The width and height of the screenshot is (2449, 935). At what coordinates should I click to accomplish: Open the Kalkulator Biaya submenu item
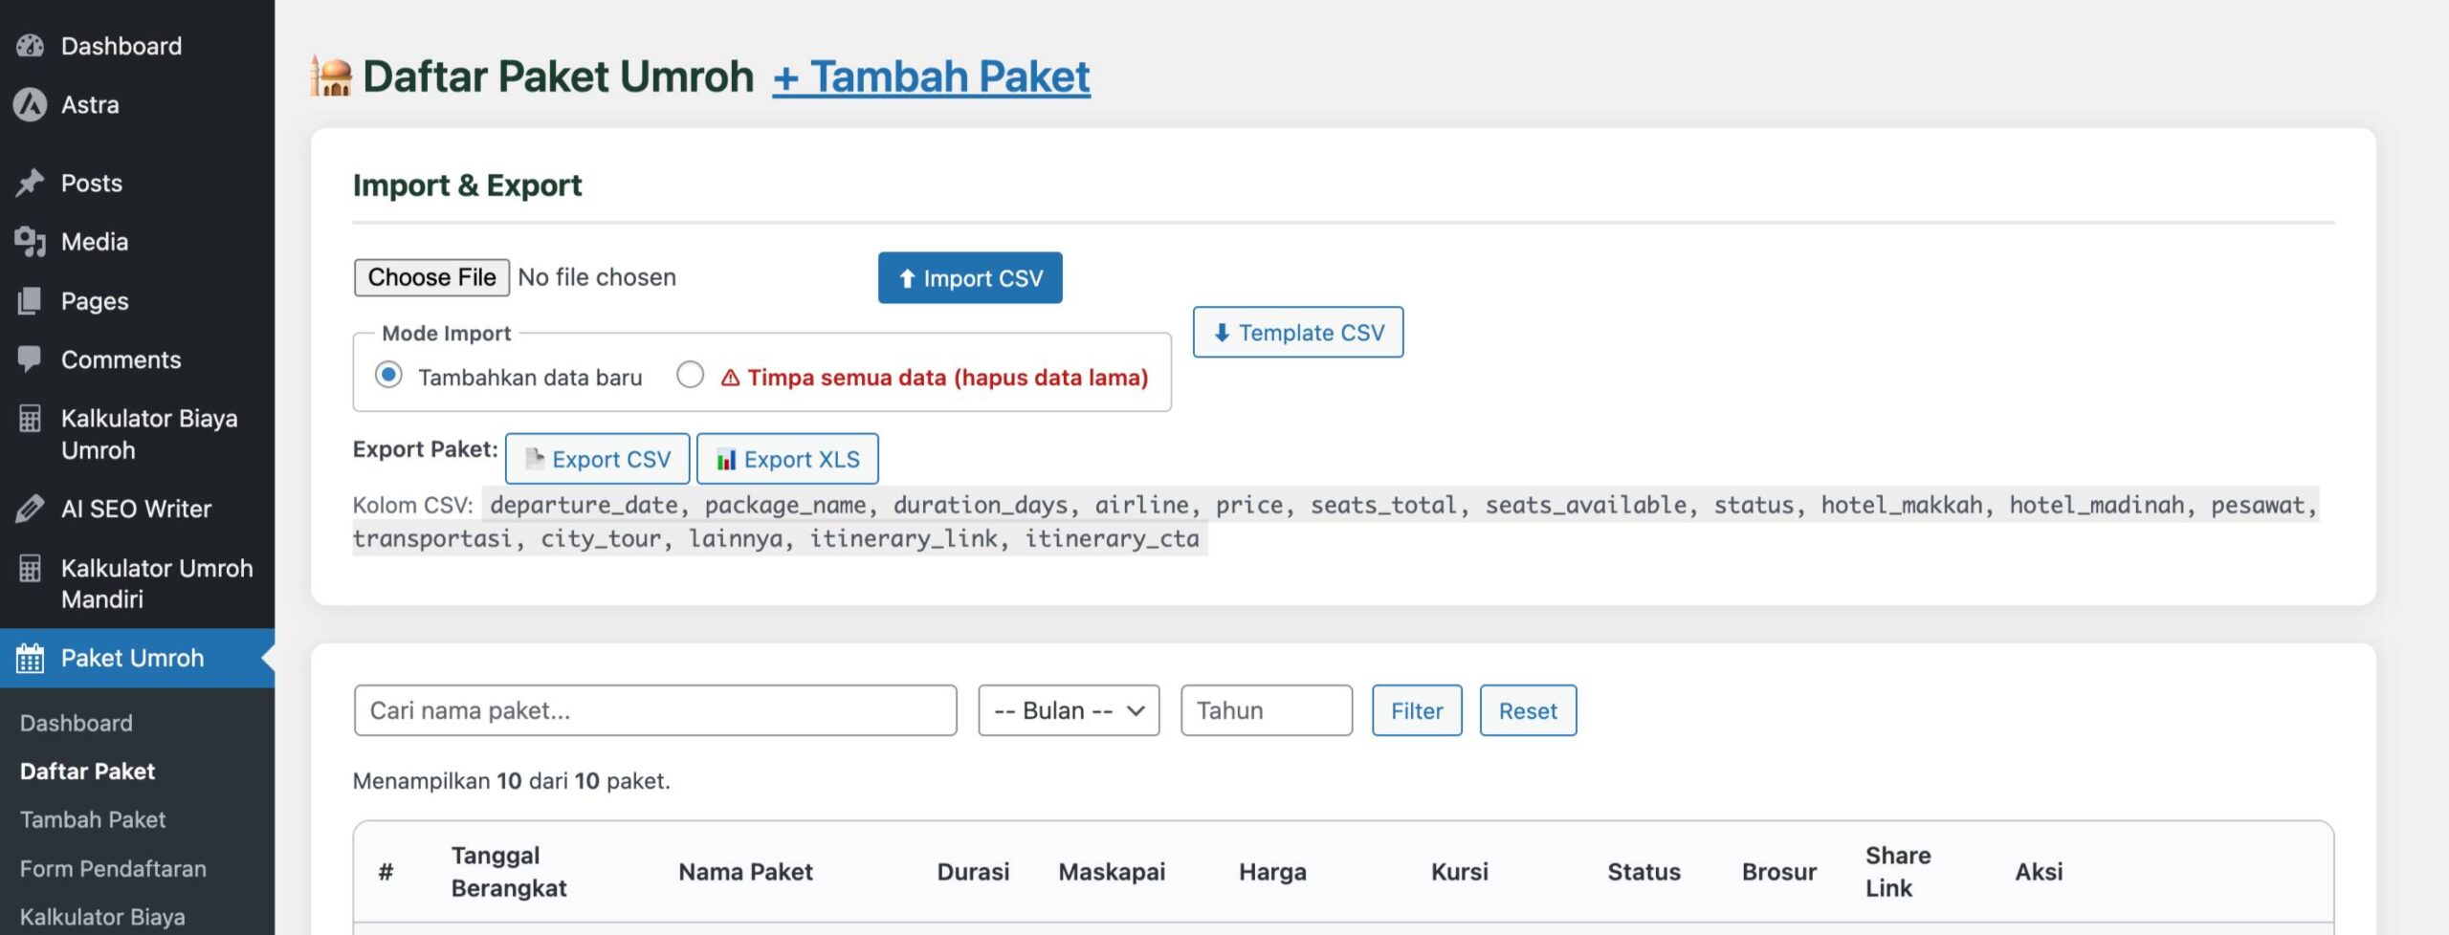[102, 917]
